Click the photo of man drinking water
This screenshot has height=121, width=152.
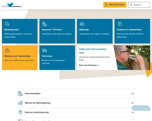(132, 58)
